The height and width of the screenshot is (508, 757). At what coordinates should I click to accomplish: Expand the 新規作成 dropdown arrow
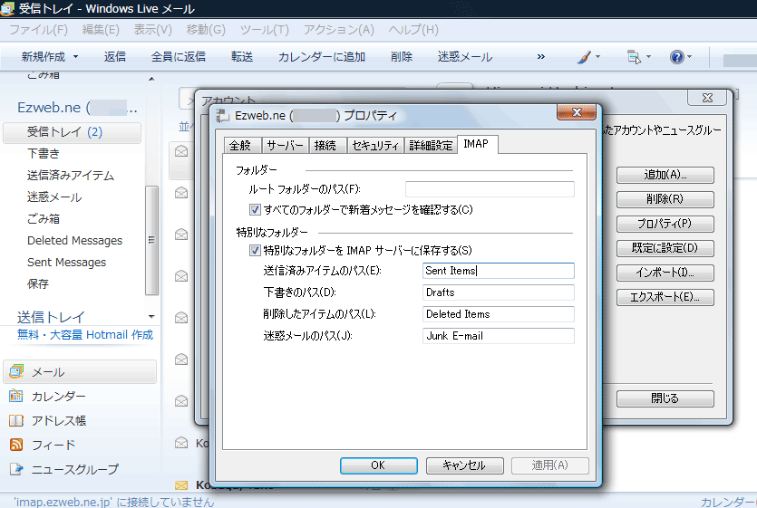[x=76, y=57]
